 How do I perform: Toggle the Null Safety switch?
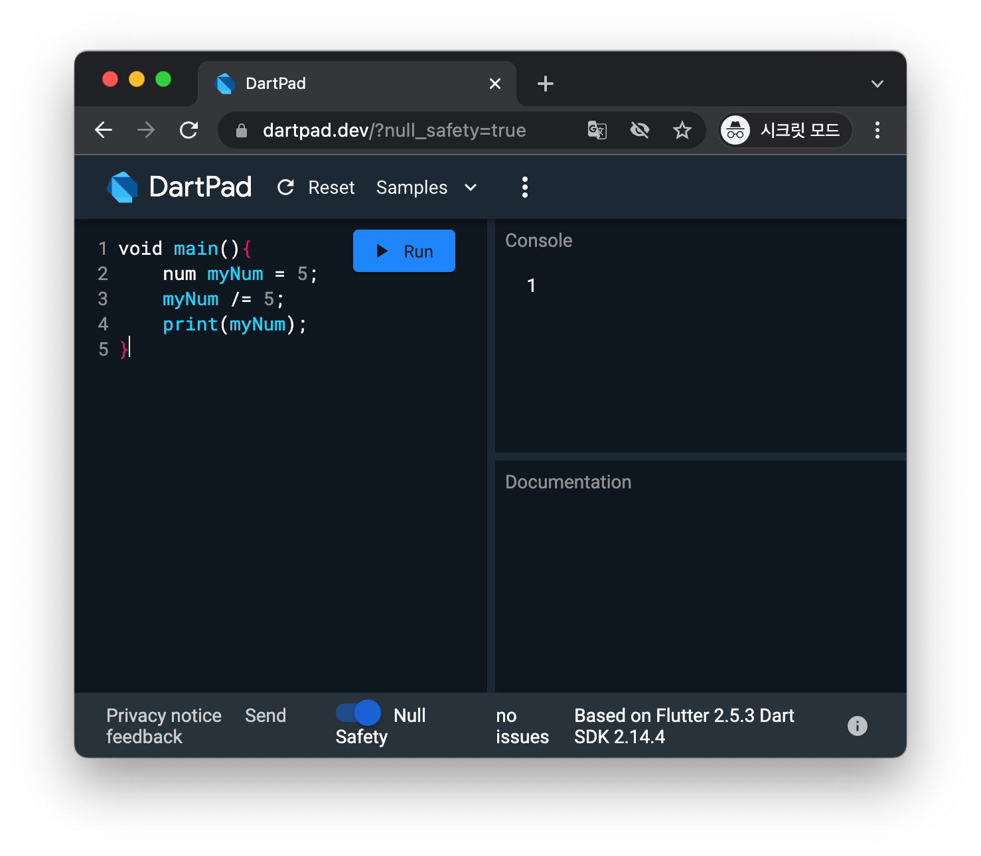pos(358,713)
